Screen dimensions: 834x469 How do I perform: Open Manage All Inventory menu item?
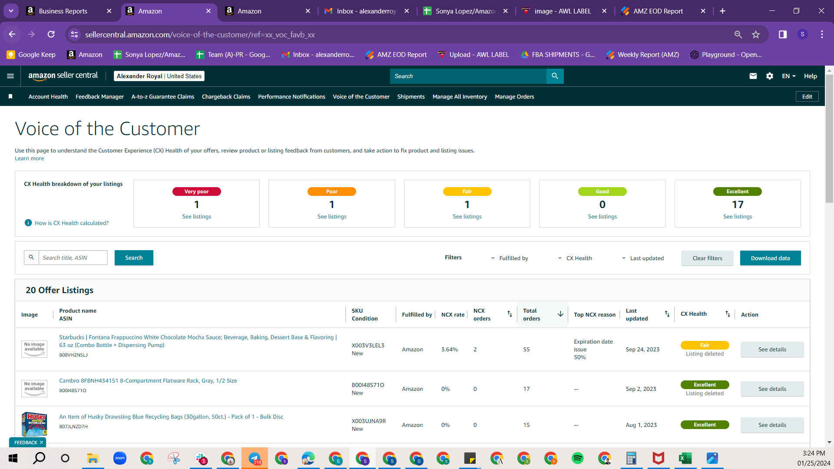pyautogui.click(x=460, y=96)
